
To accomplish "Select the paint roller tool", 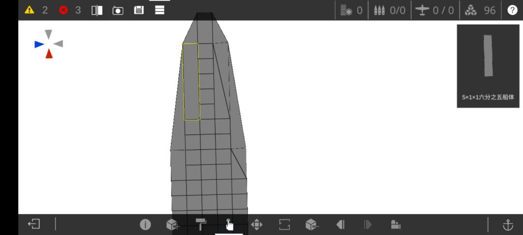I will pyautogui.click(x=200, y=224).
